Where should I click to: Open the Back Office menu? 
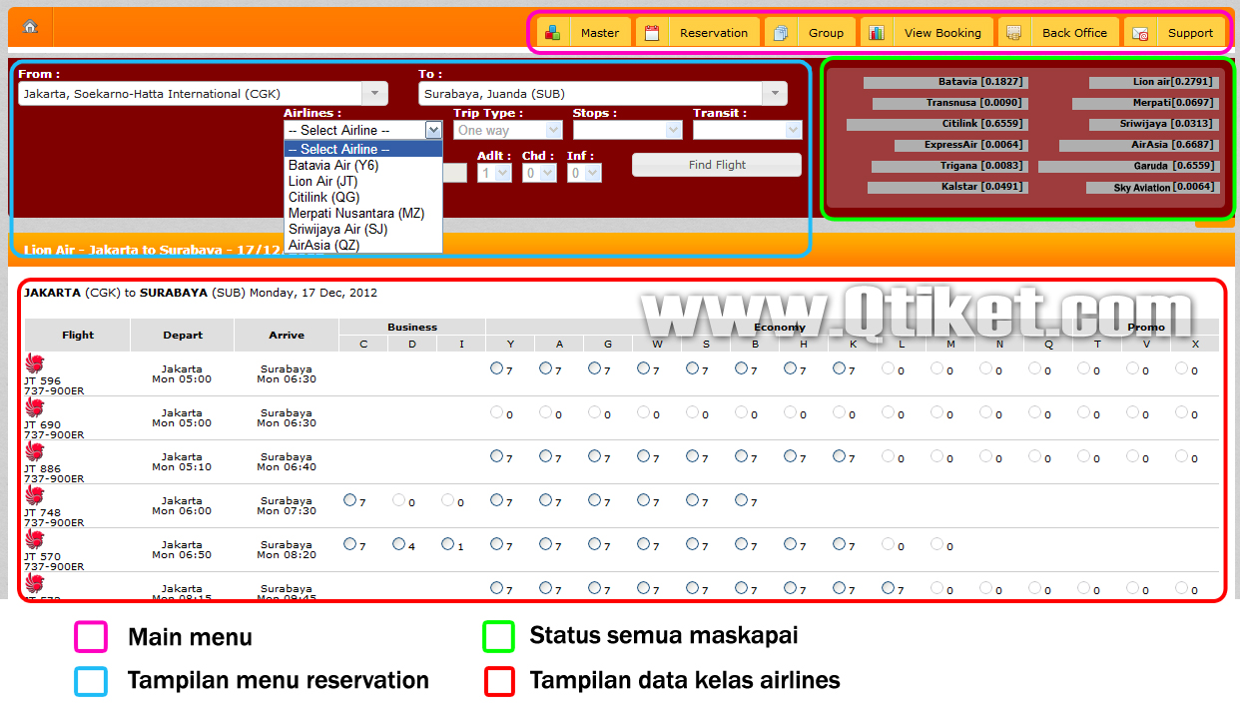pos(1058,32)
